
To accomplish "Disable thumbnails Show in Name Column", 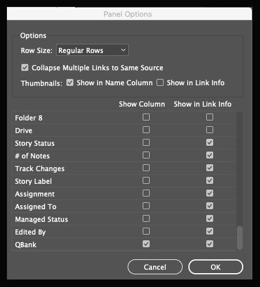I will click(70, 83).
